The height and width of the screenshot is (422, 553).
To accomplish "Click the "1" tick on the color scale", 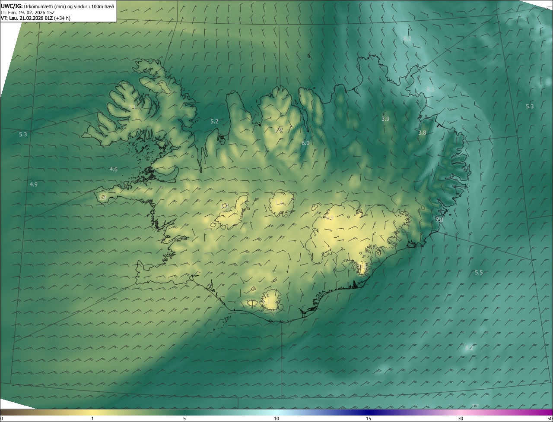I will (92, 419).
